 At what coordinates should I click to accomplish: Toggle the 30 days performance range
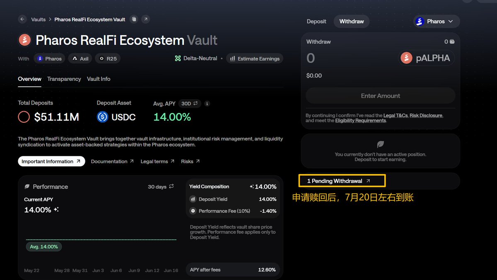(x=161, y=186)
